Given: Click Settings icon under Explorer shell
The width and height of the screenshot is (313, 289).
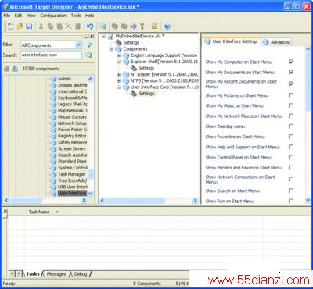Looking at the screenshot, I should (134, 68).
